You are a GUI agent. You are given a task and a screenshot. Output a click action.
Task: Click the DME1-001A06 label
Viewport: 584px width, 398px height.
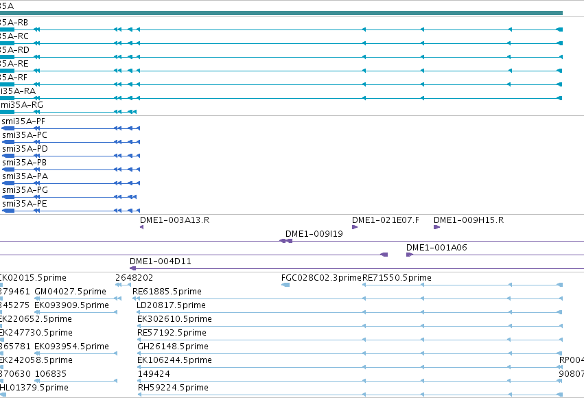point(436,248)
